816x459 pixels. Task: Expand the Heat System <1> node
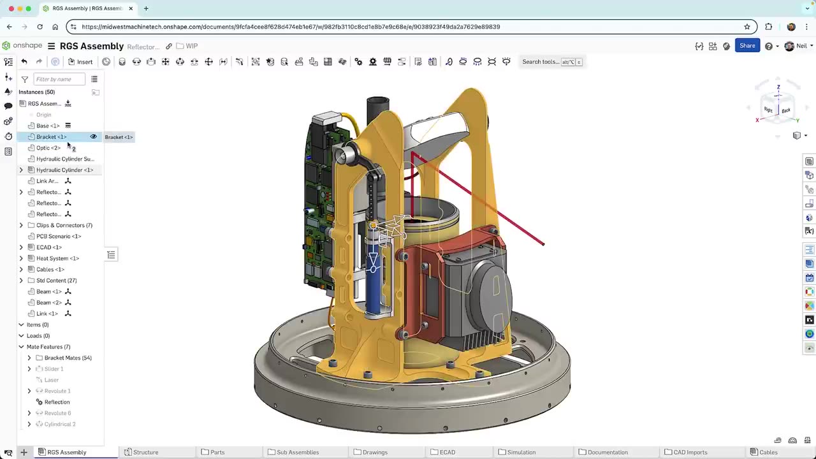point(21,258)
